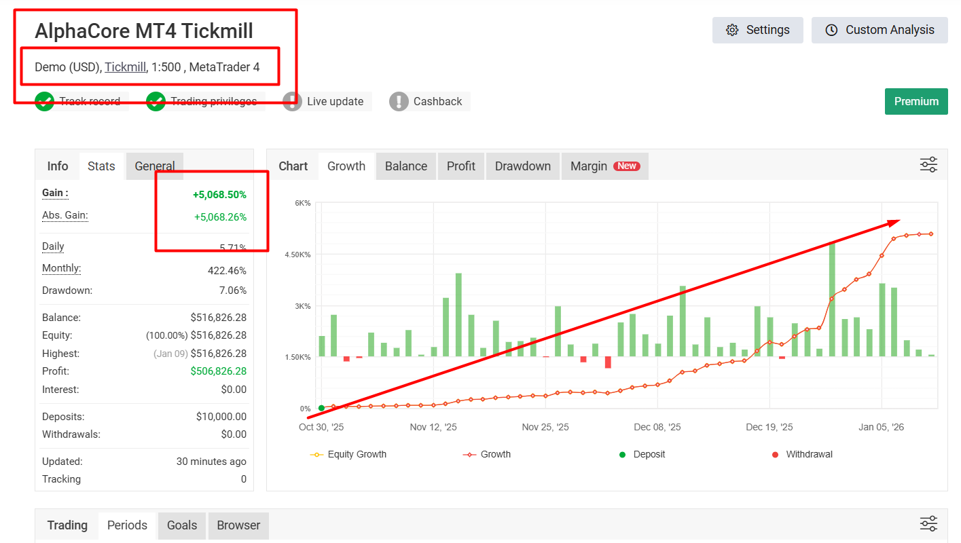Toggle the Withdrawal markers in chart legend

point(803,455)
